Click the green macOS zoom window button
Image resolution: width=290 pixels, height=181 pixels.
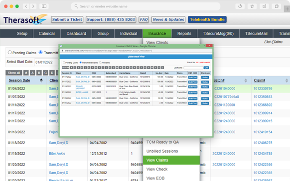[17, 6]
